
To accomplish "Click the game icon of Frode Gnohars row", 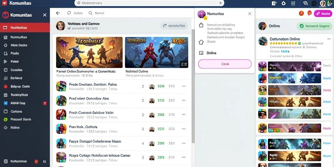I will (x=61, y=86).
